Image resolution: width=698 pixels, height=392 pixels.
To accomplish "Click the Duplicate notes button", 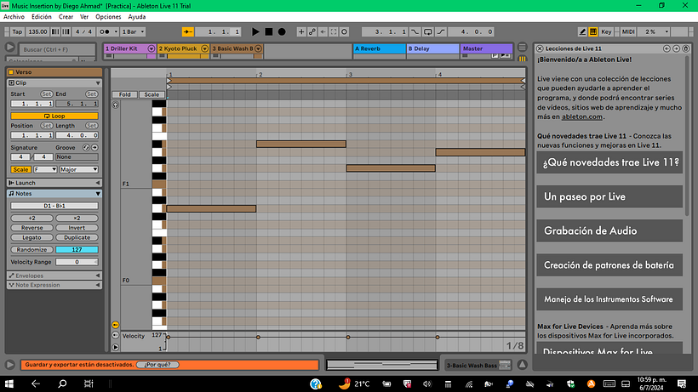I will coord(77,237).
